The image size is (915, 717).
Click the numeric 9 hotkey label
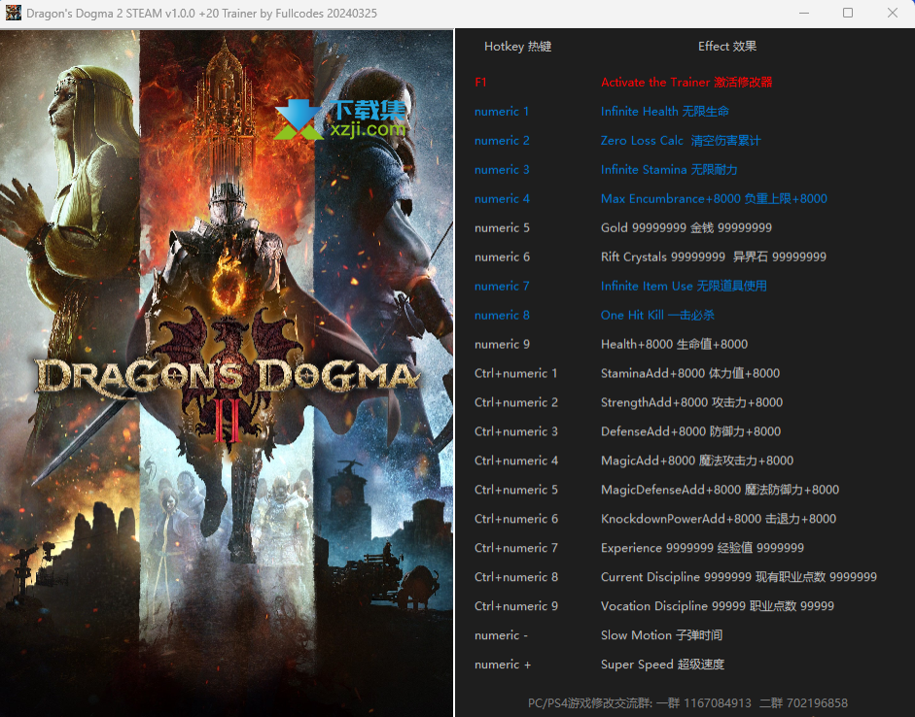pos(502,345)
